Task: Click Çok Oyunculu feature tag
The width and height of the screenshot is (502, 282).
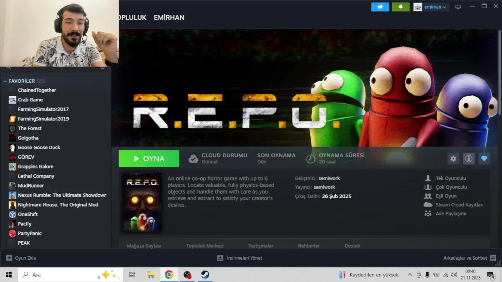Action: pyautogui.click(x=451, y=187)
